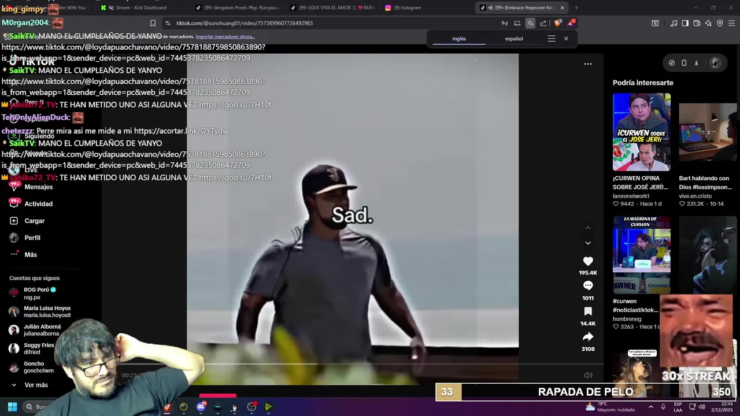Open the comments showing 1011
Image resolution: width=740 pixels, height=416 pixels.
coord(588,285)
